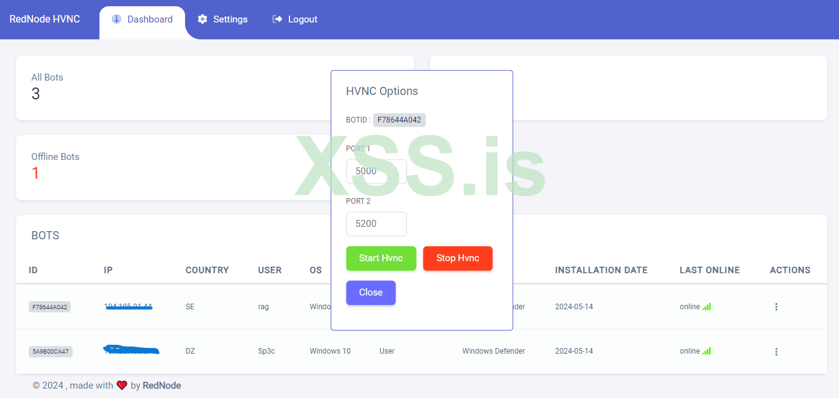This screenshot has height=398, width=839.
Task: Click the BOTID badge F78644A042 in the dialog
Action: (x=399, y=119)
